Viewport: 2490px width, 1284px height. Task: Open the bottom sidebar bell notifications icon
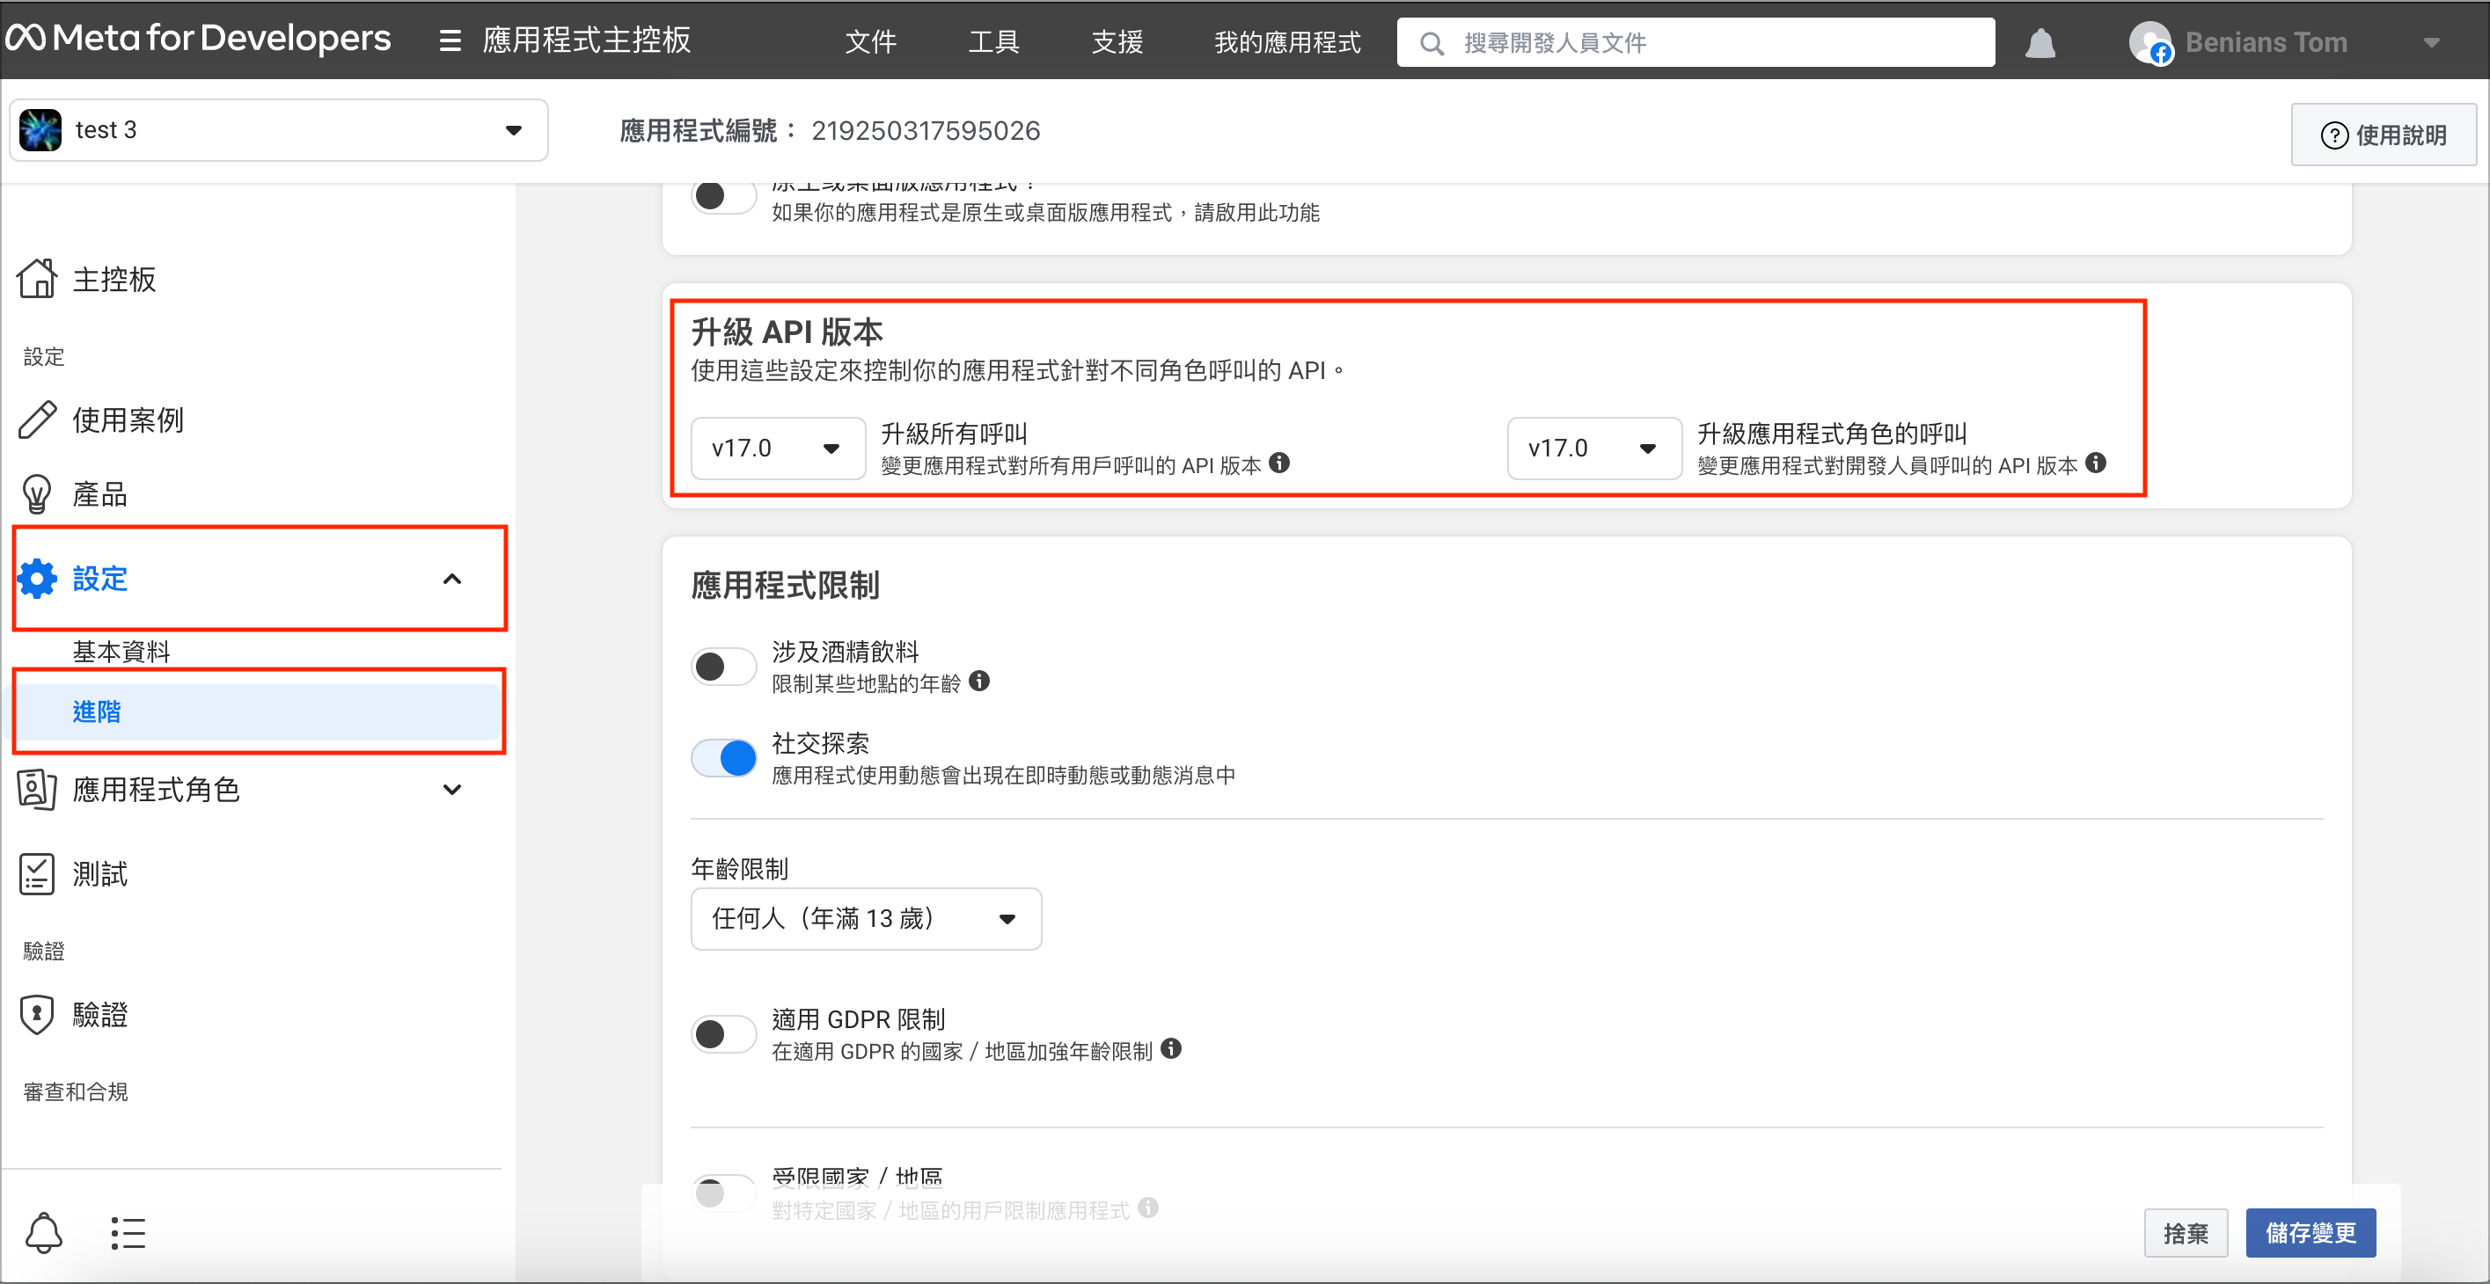tap(43, 1233)
